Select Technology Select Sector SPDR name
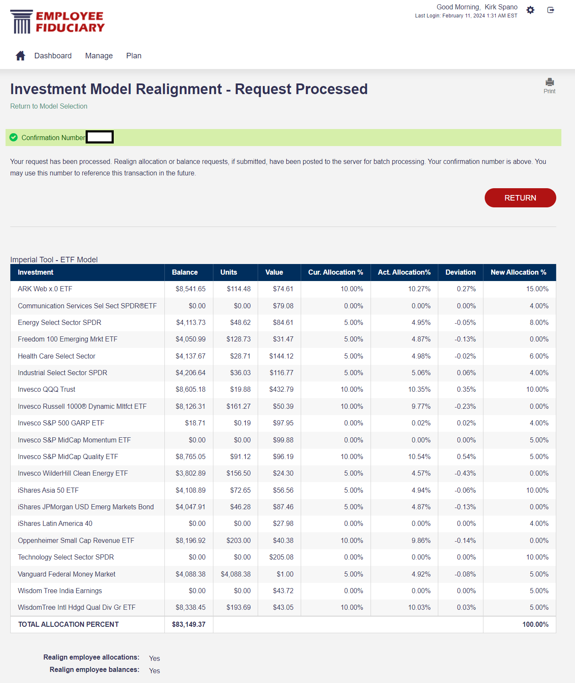The width and height of the screenshot is (575, 683). tap(66, 557)
